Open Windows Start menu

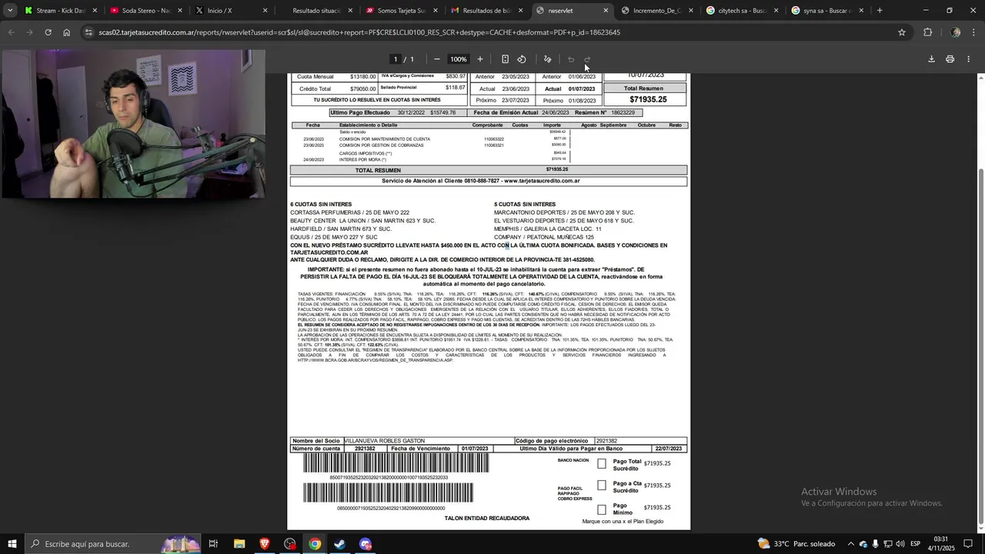(12, 544)
